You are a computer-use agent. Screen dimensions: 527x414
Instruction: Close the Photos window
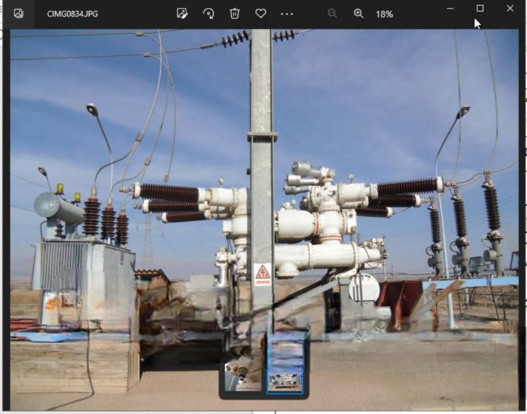(x=510, y=8)
